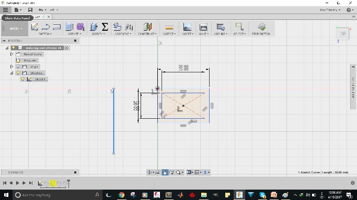Click the New Component assemble icon
The width and height of the screenshot is (357, 200).
pos(117,27)
